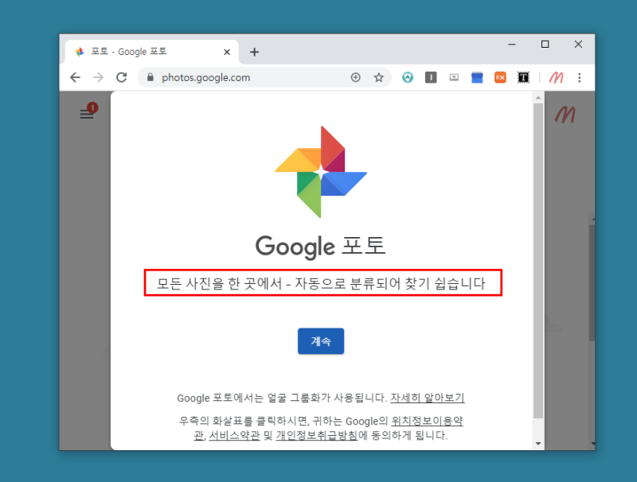Image resolution: width=637 pixels, height=482 pixels.
Task: Select the 포토 - Google 포토 tab
Action: [x=151, y=52]
